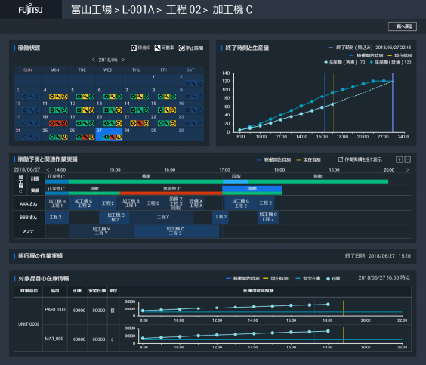
Task: Click the 一覧へ戻る button
Action: click(x=403, y=26)
